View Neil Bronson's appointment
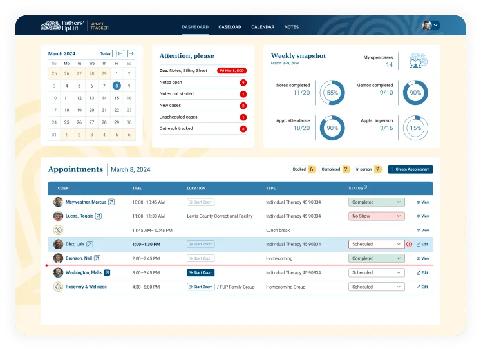The image size is (481, 351). (x=423, y=258)
